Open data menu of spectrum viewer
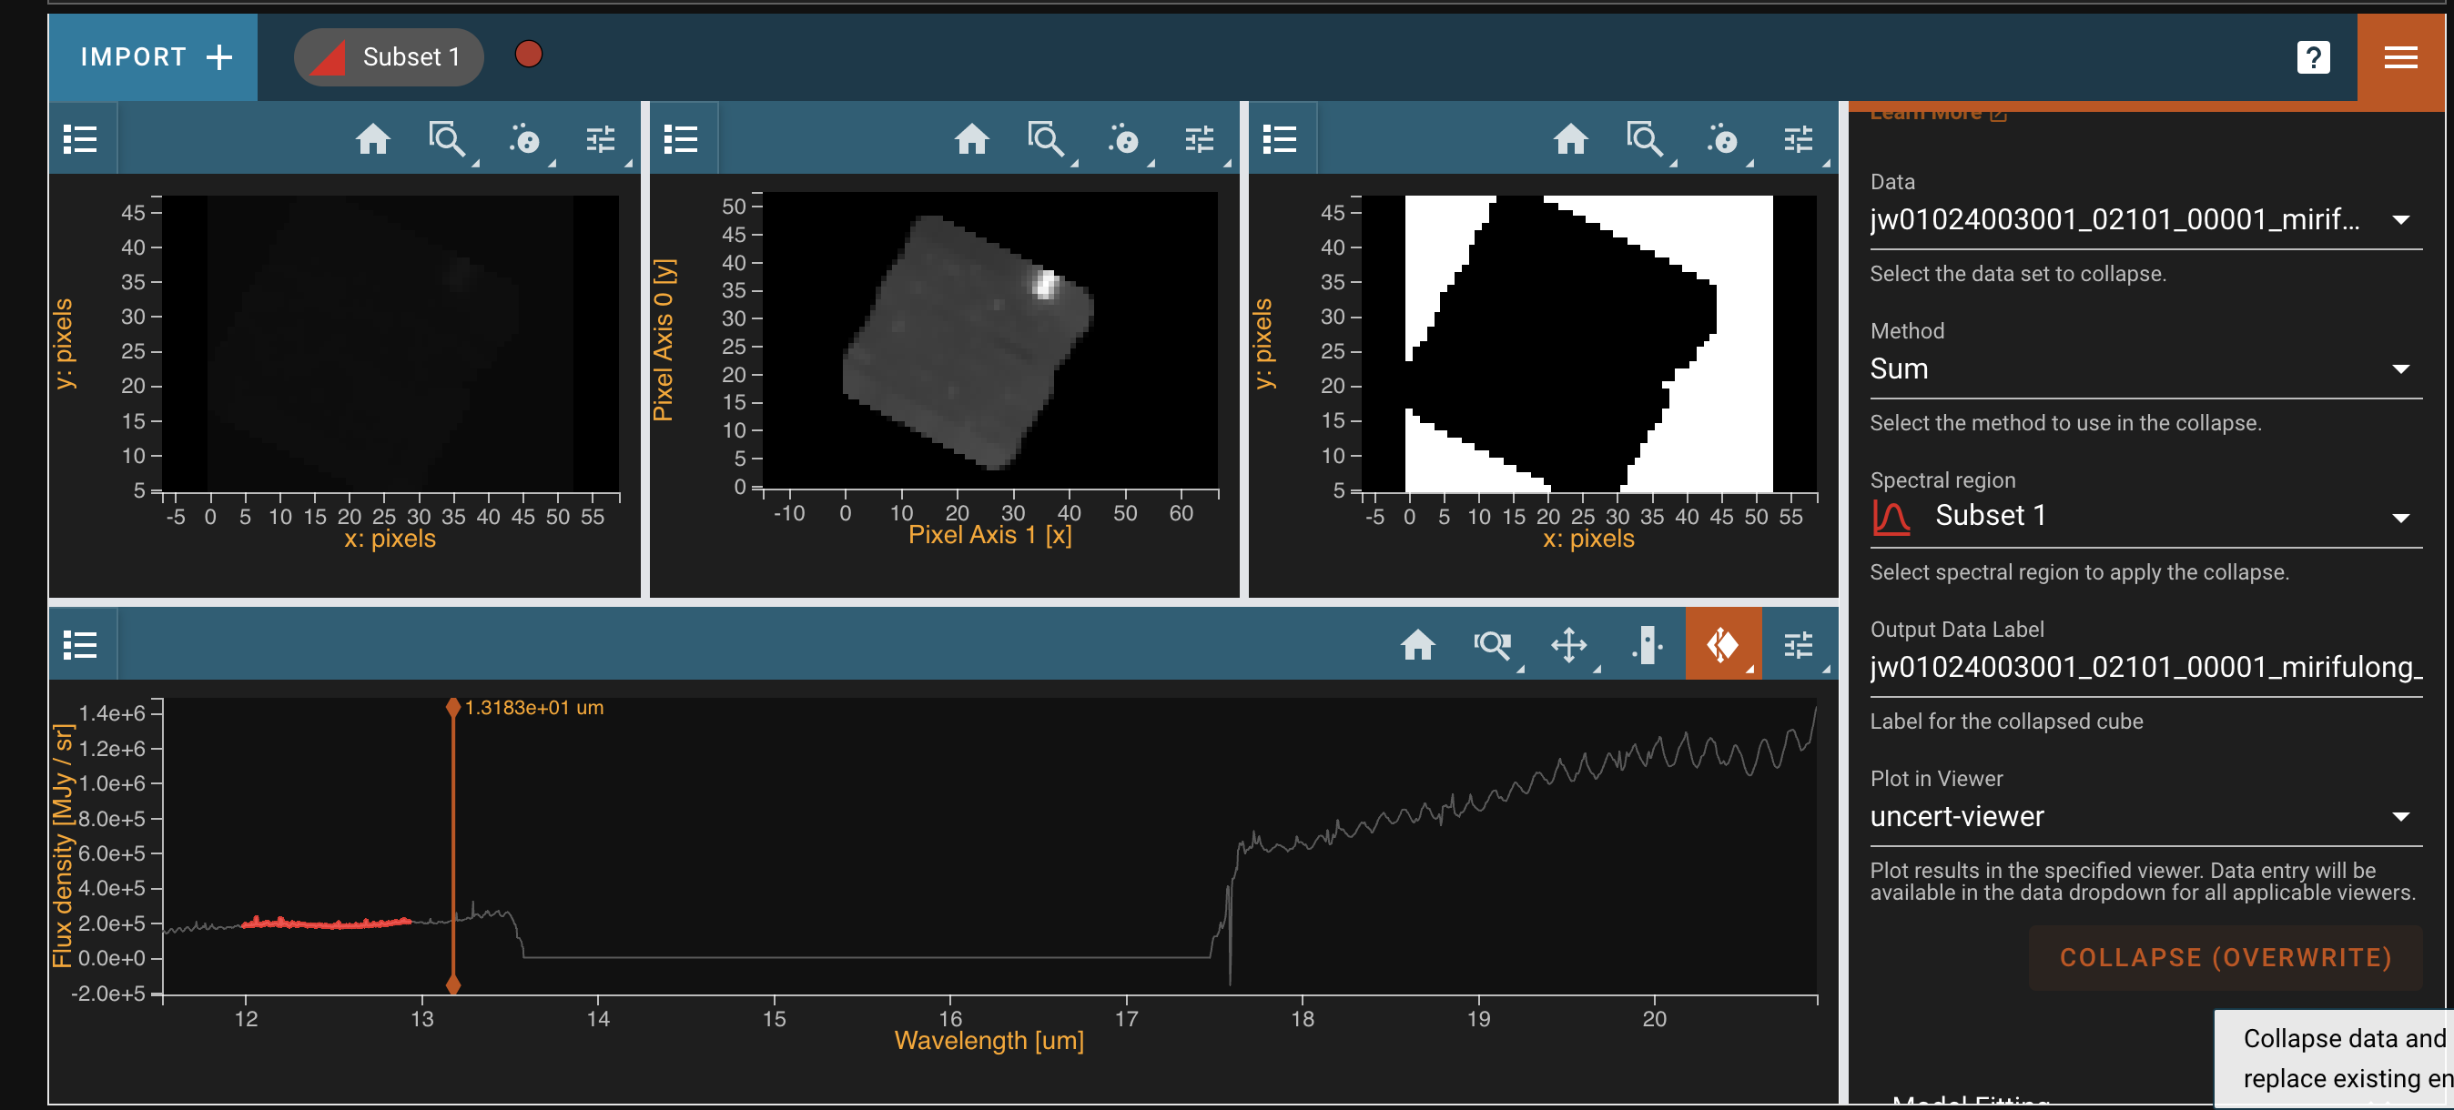The height and width of the screenshot is (1110, 2454). (x=81, y=645)
